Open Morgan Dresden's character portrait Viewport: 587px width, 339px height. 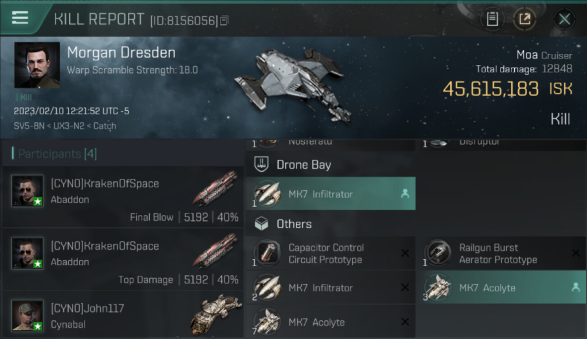(37, 65)
